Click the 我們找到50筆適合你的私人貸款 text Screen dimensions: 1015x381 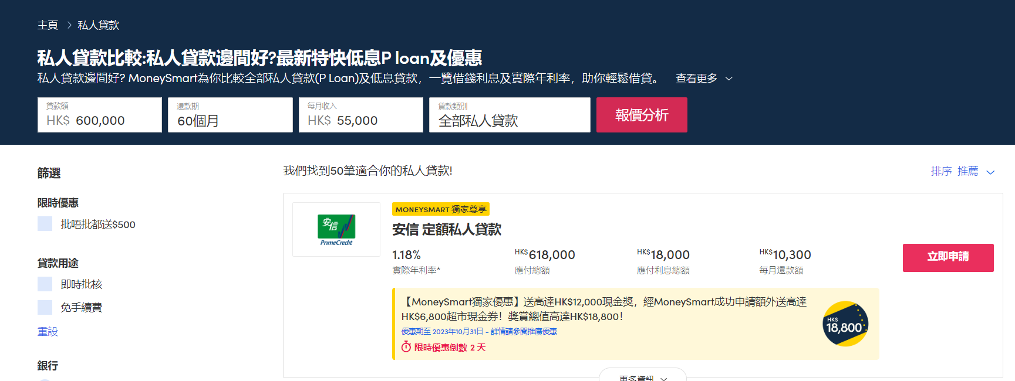367,171
